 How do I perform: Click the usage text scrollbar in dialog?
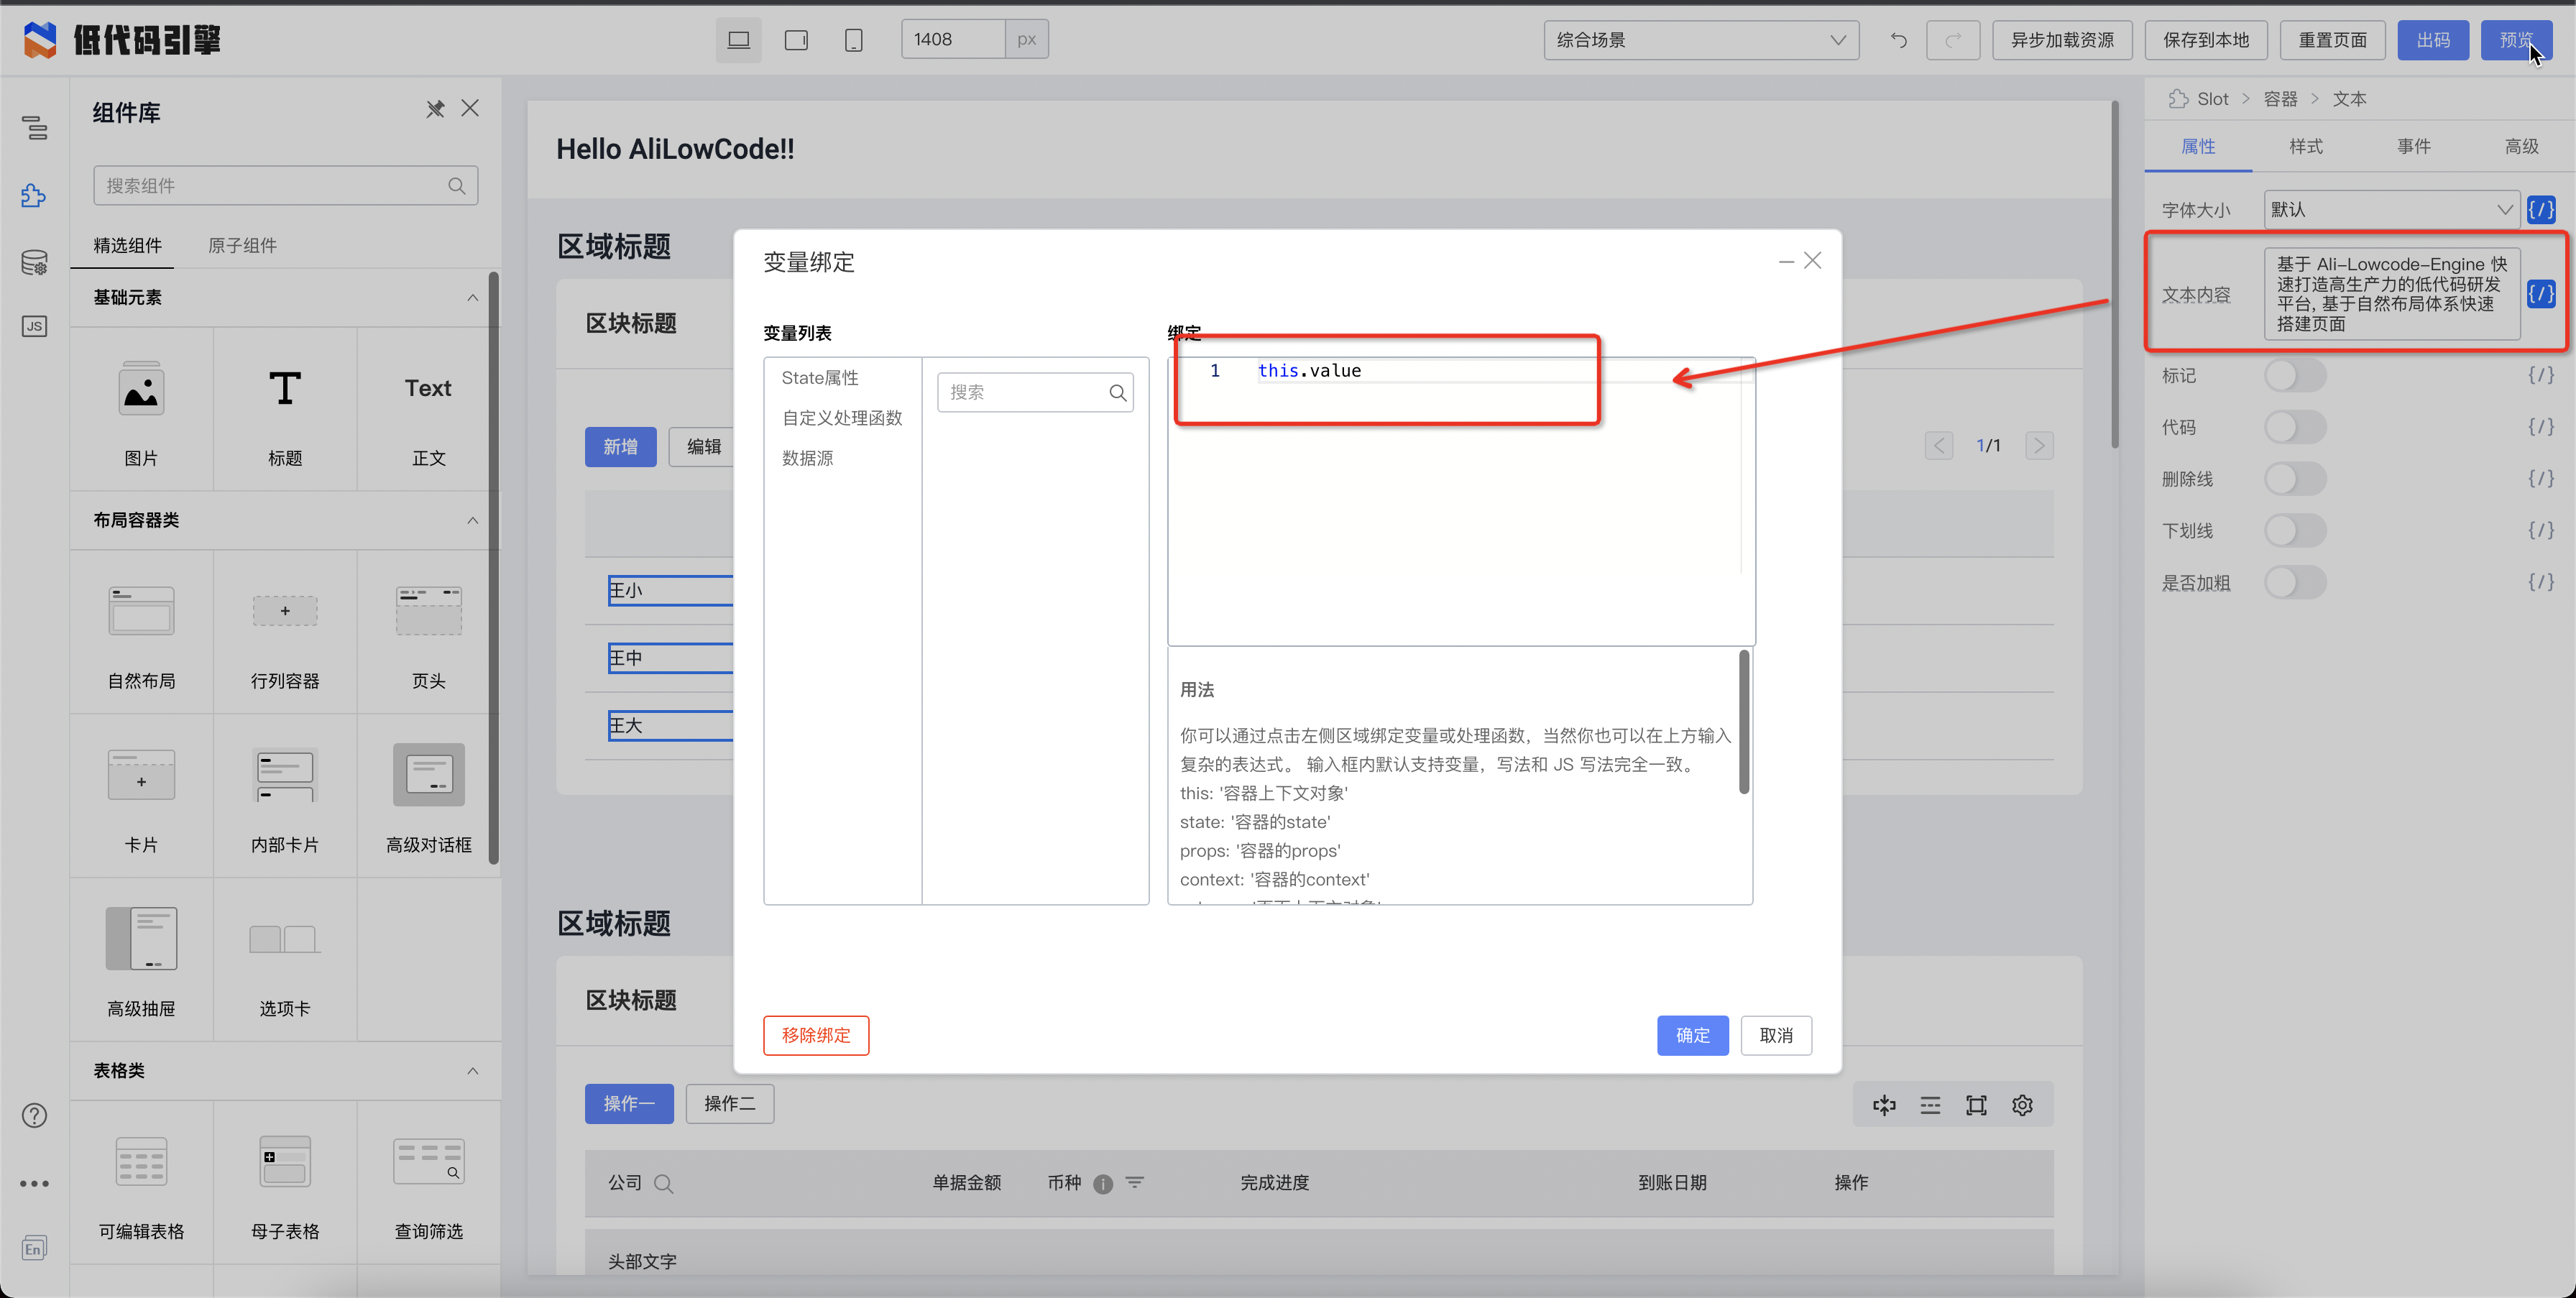[x=1744, y=722]
